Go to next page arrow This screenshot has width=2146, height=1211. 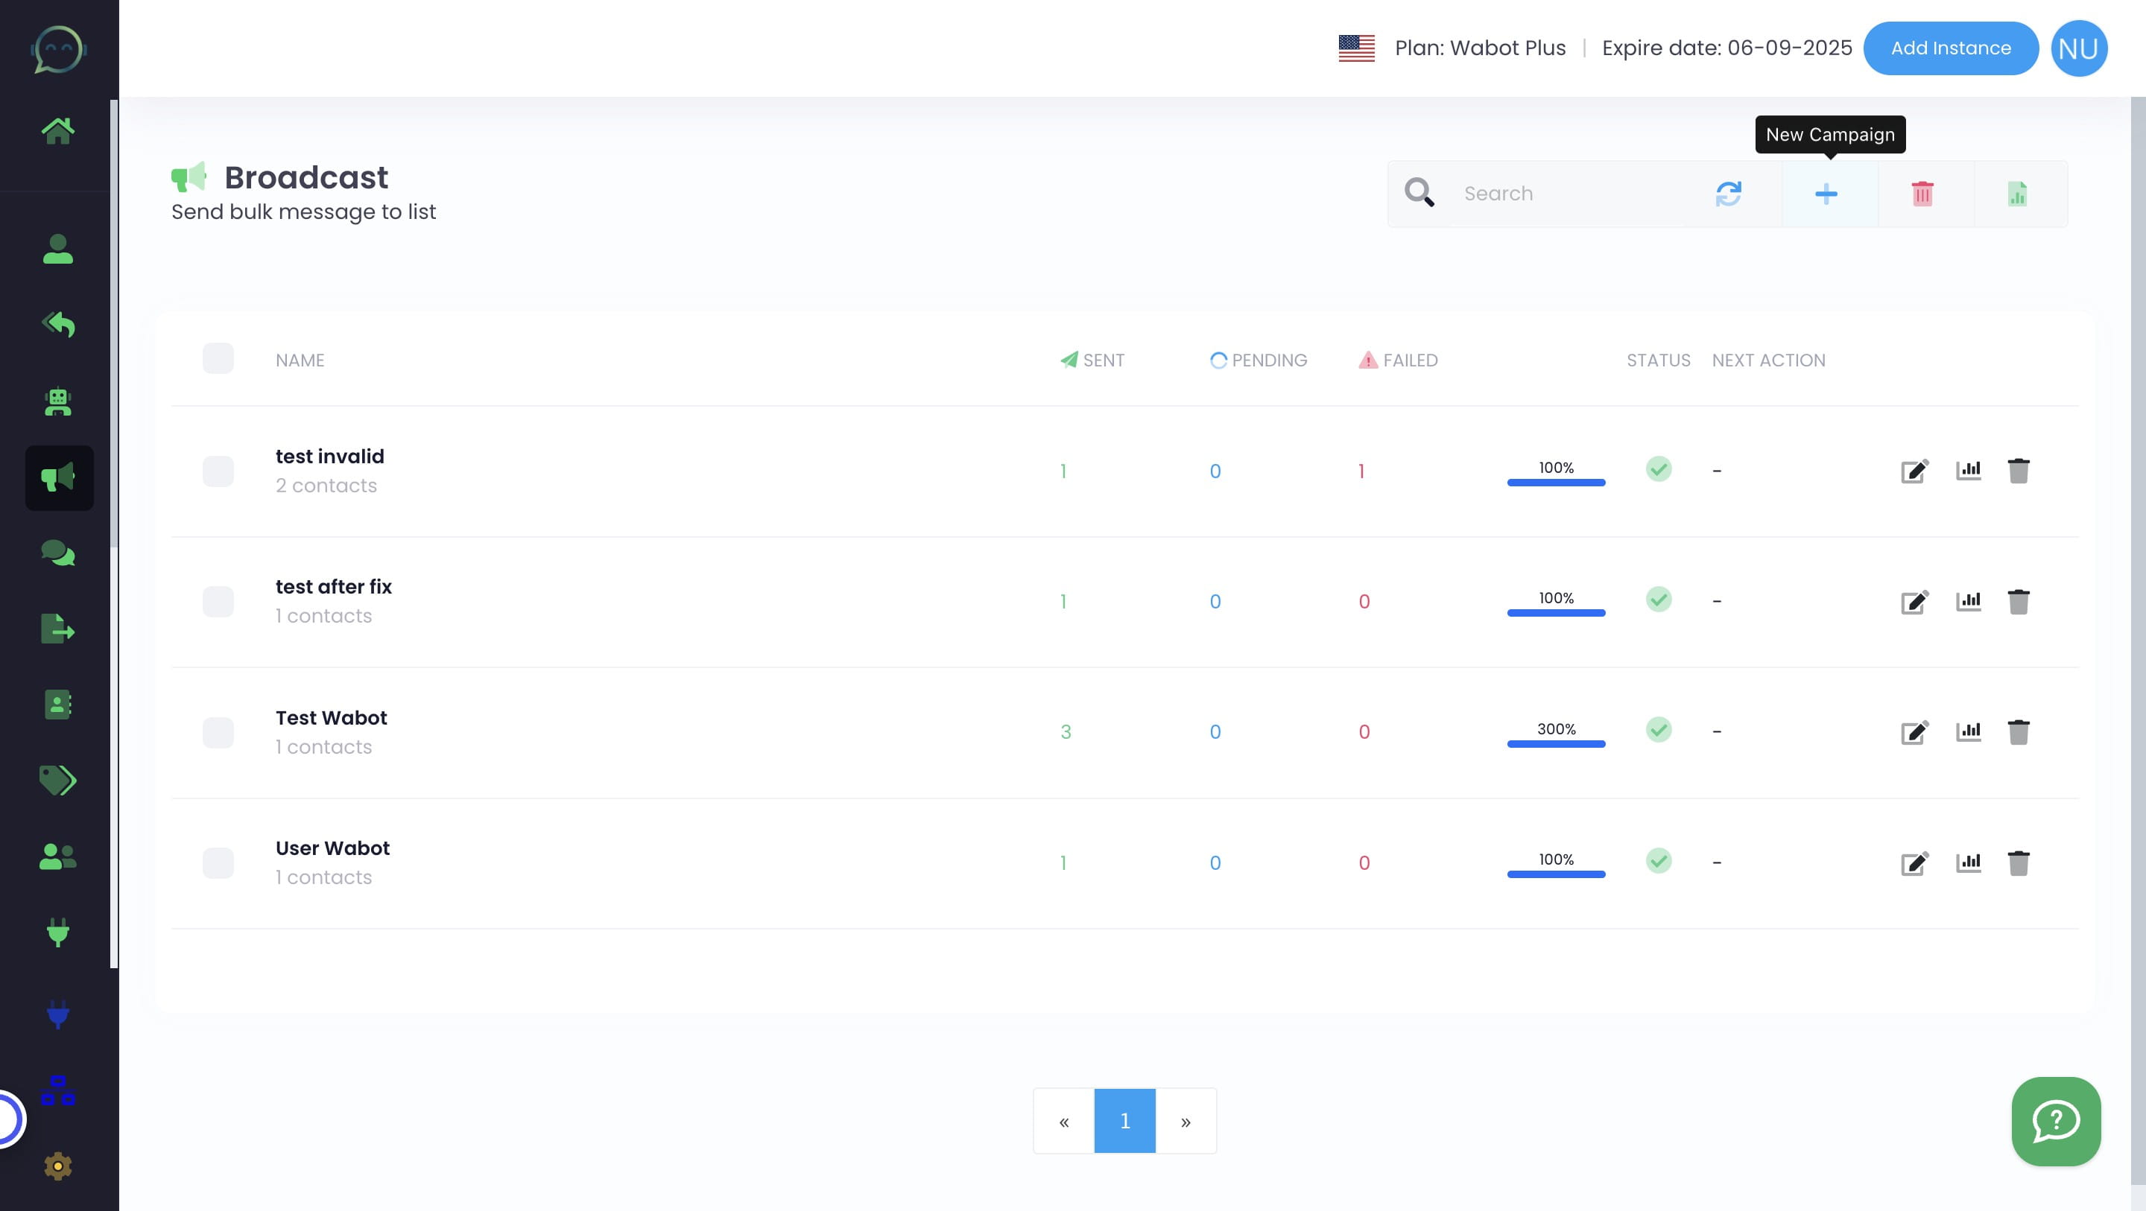pos(1186,1121)
